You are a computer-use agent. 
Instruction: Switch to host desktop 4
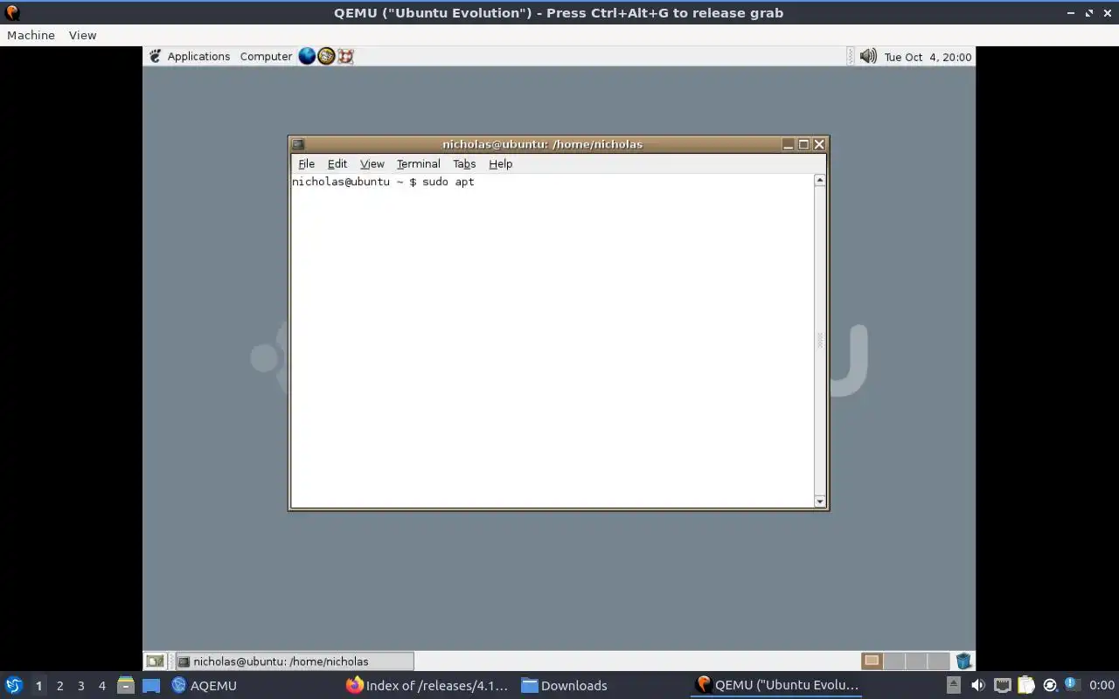click(101, 686)
